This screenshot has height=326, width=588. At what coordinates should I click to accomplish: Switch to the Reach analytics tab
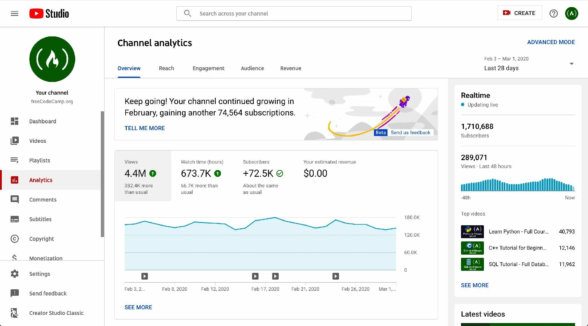pyautogui.click(x=166, y=68)
